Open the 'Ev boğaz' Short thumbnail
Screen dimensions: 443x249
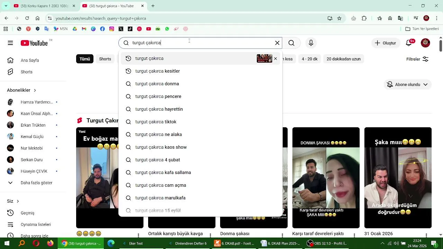(97, 178)
